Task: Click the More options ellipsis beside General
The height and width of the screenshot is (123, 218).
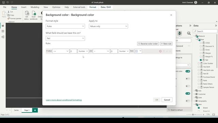Action: (x=189, y=46)
